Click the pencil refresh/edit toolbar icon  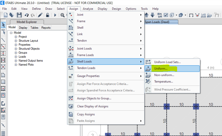pos(40,15)
